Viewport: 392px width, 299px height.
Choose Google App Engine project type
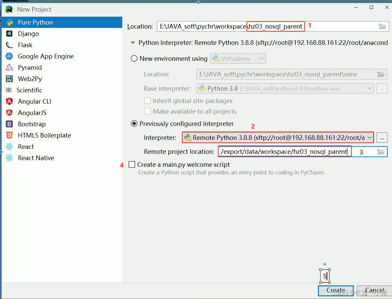click(62, 56)
